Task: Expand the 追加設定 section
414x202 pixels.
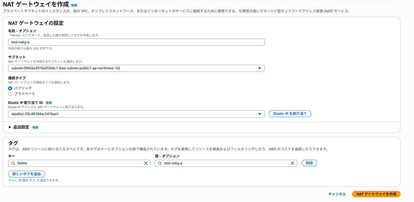Action: (19, 127)
